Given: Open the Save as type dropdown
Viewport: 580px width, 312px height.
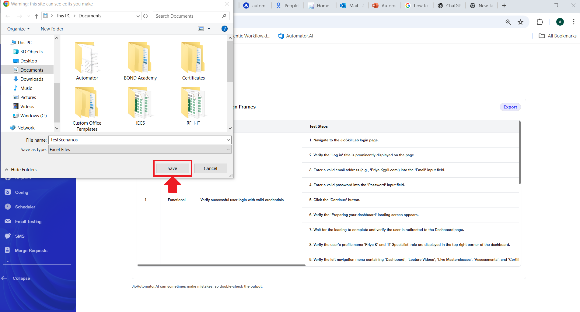Looking at the screenshot, I should pos(140,150).
